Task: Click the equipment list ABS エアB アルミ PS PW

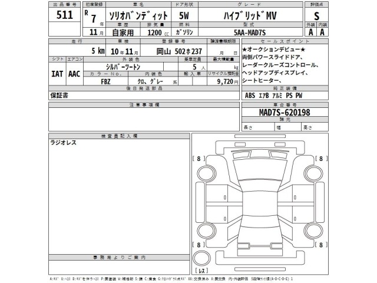Action: tap(273, 96)
